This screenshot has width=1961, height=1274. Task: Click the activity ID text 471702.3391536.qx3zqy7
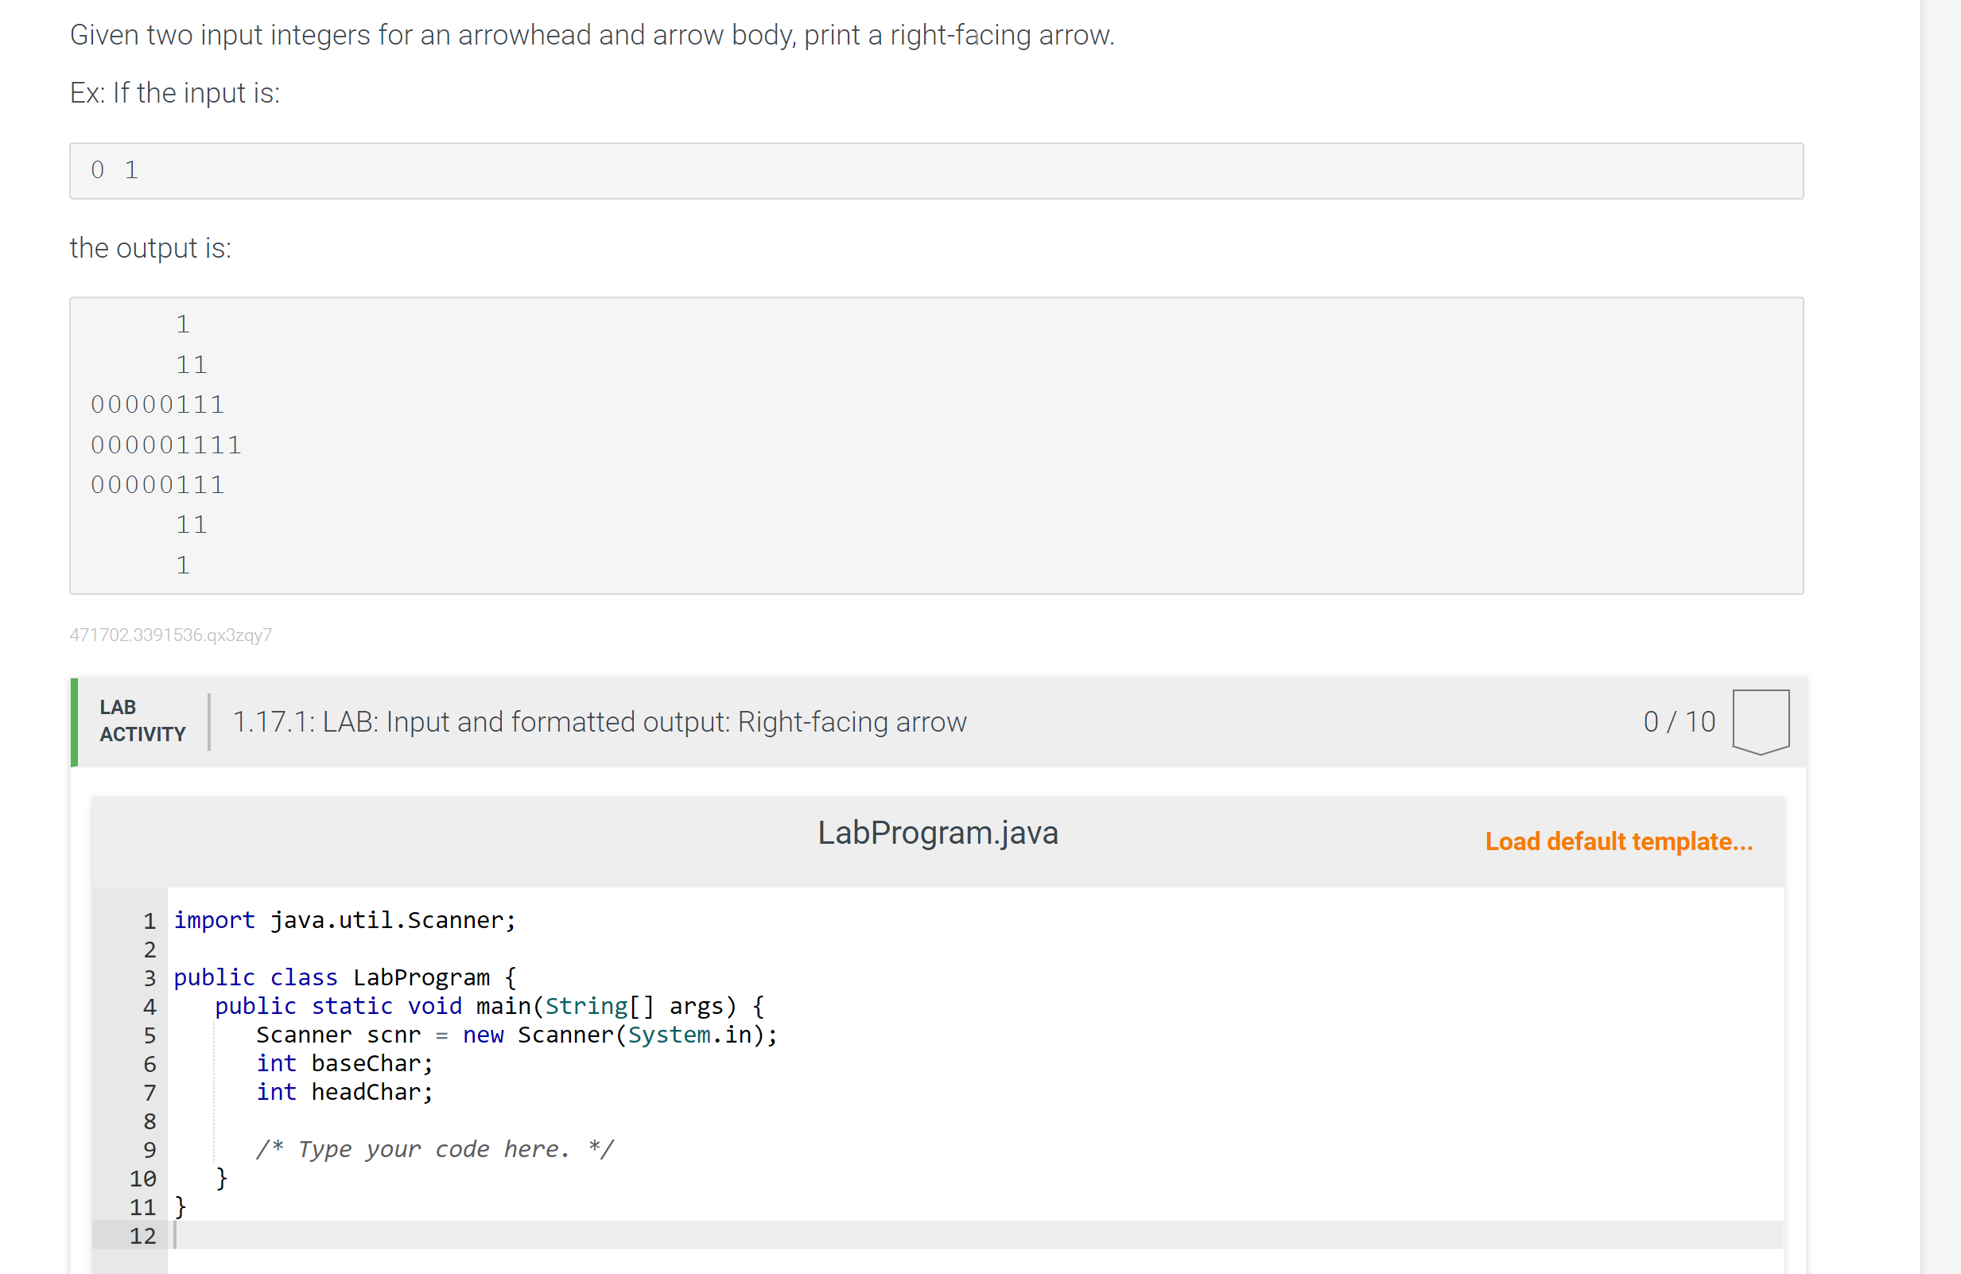170,635
